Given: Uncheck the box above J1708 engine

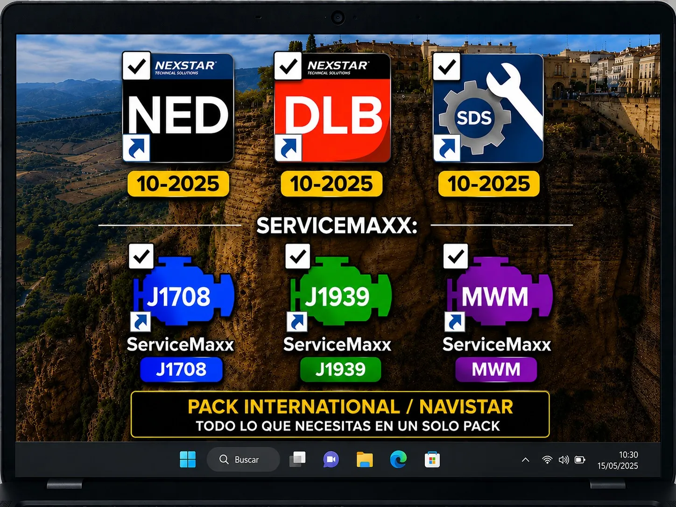Looking at the screenshot, I should pos(141,256).
